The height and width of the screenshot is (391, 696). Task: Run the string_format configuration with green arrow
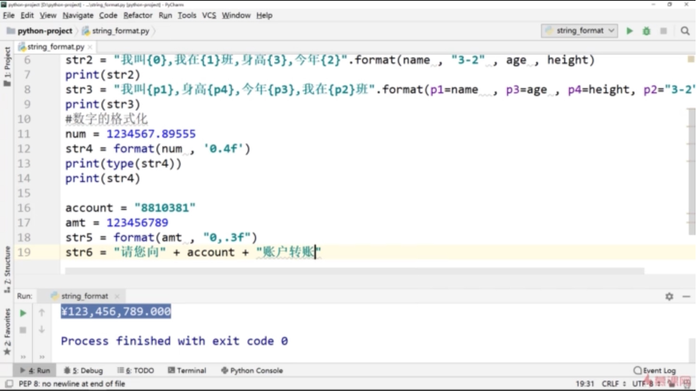pyautogui.click(x=629, y=31)
